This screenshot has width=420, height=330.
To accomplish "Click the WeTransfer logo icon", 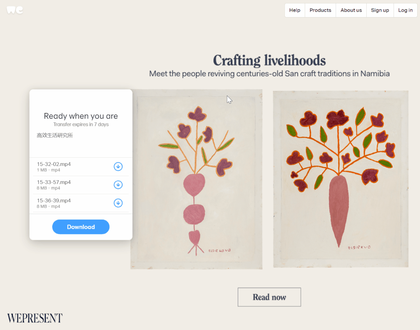I will [15, 10].
